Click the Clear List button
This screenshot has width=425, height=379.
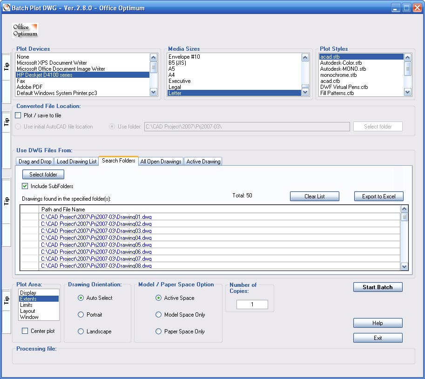(314, 196)
